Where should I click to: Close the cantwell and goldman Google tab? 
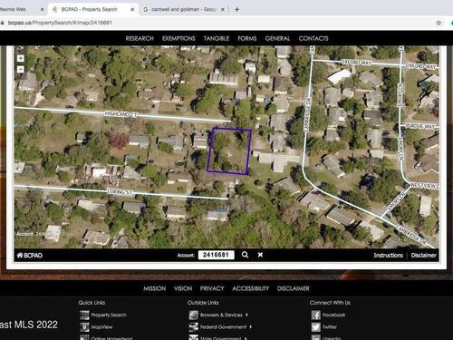[223, 10]
